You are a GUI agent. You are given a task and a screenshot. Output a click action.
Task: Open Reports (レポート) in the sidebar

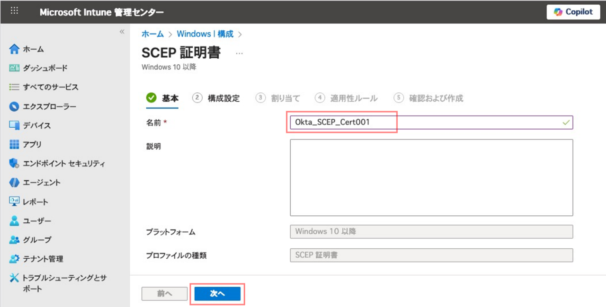15,202
